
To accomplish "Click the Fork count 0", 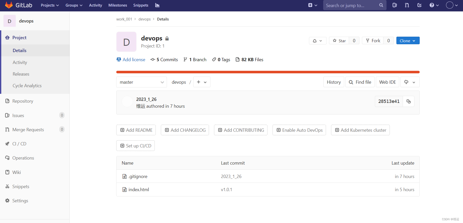I will (389, 41).
